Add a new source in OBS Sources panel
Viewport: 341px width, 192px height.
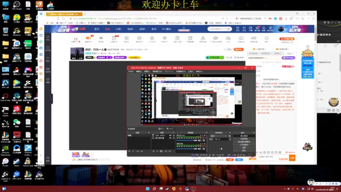153,151
